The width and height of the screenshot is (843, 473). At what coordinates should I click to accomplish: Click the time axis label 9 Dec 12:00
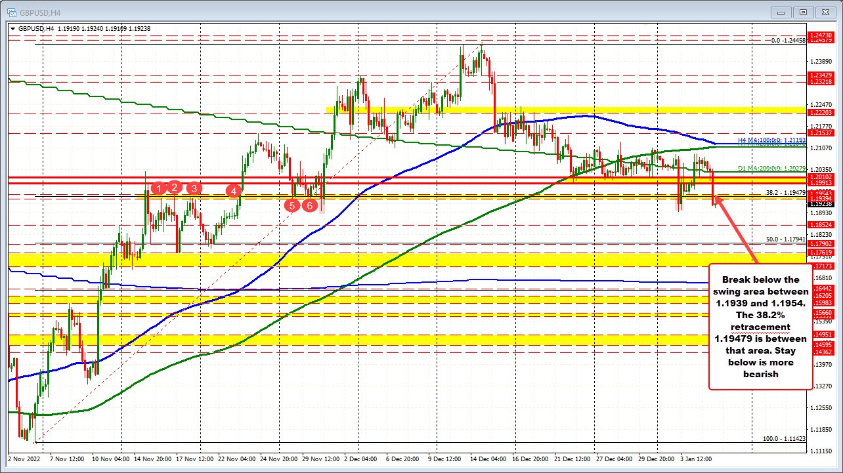[x=445, y=461]
